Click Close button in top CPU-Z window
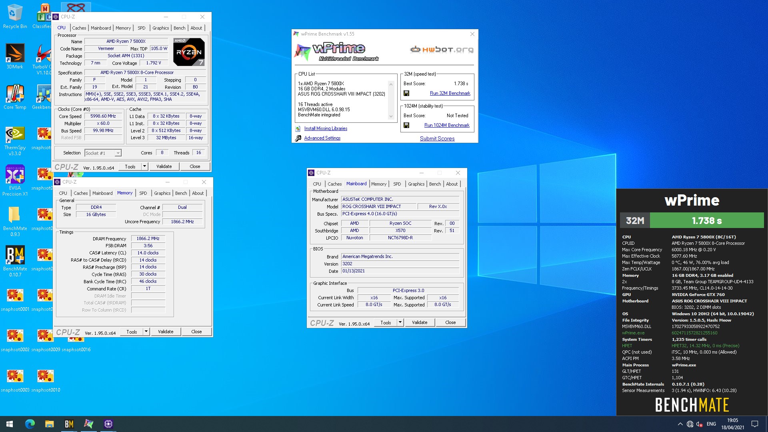 (195, 166)
